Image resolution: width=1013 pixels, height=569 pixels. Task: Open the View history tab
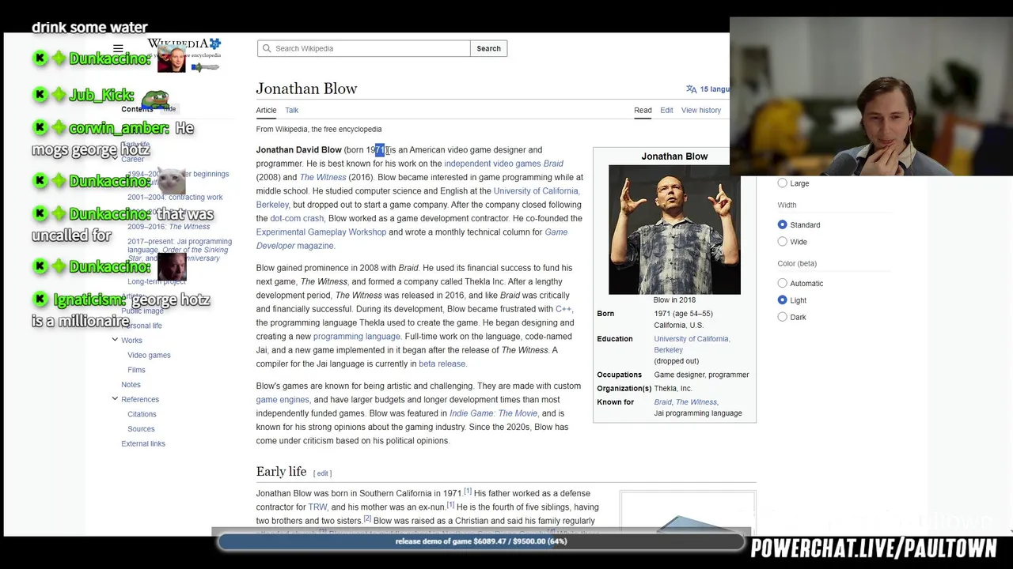[701, 111]
